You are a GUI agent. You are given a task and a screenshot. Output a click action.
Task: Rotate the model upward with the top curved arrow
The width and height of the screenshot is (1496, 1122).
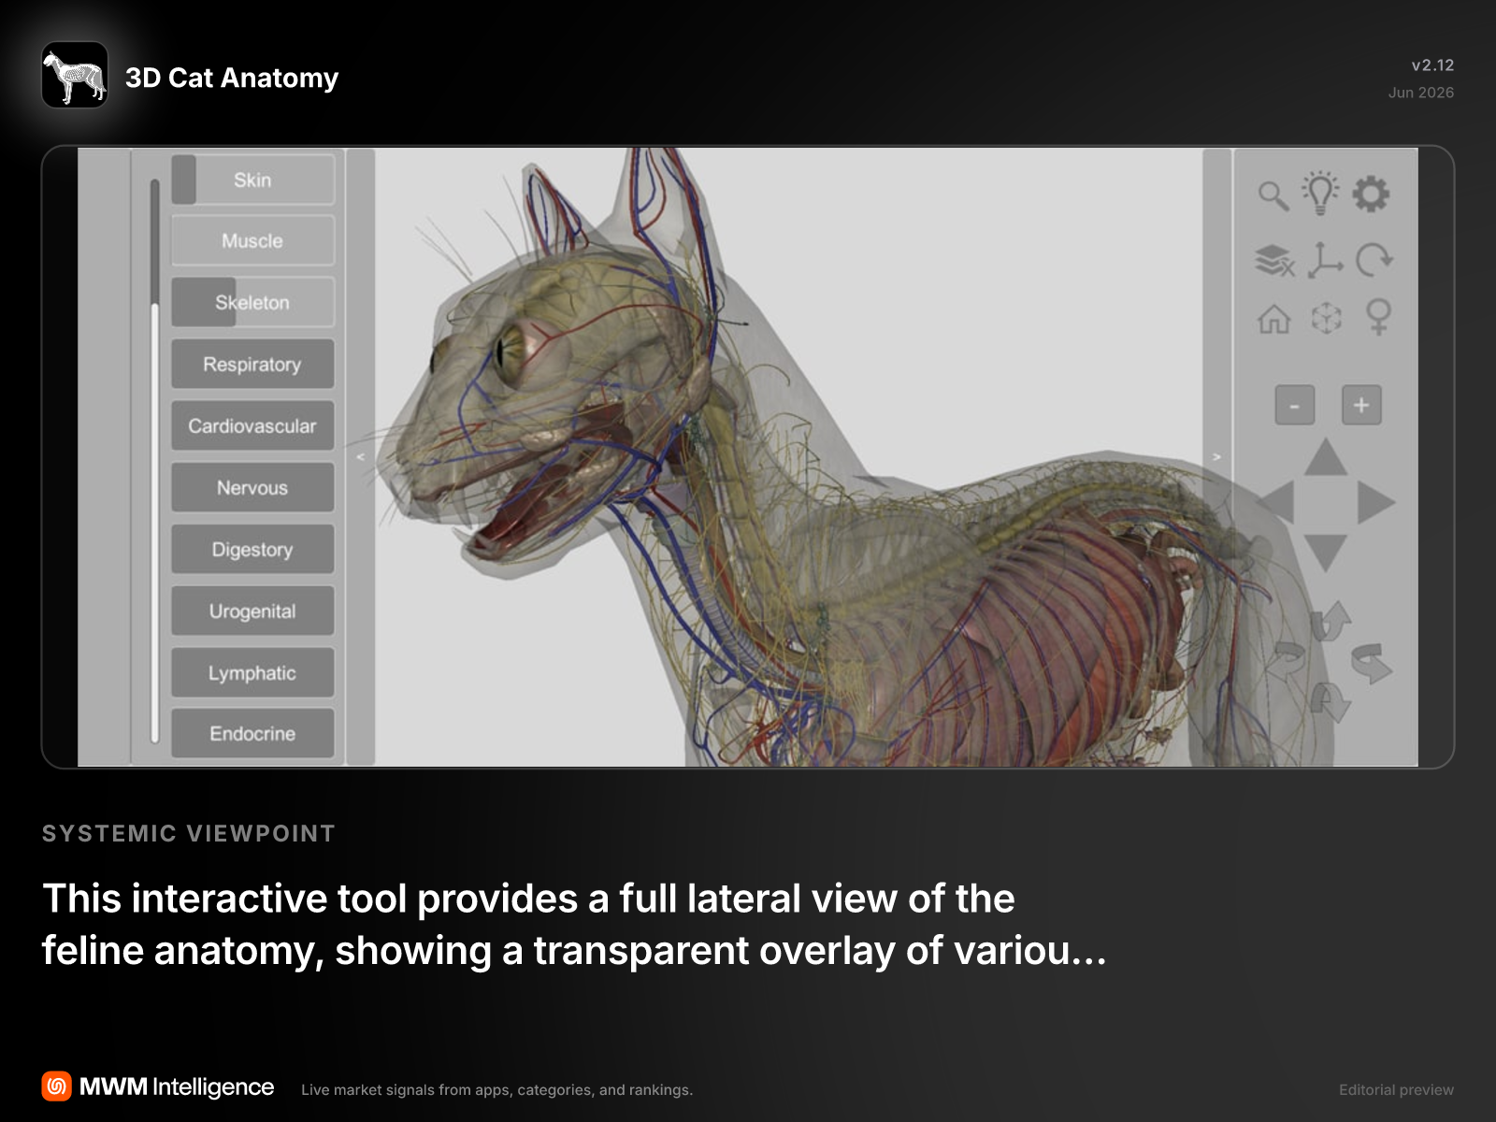click(1331, 620)
